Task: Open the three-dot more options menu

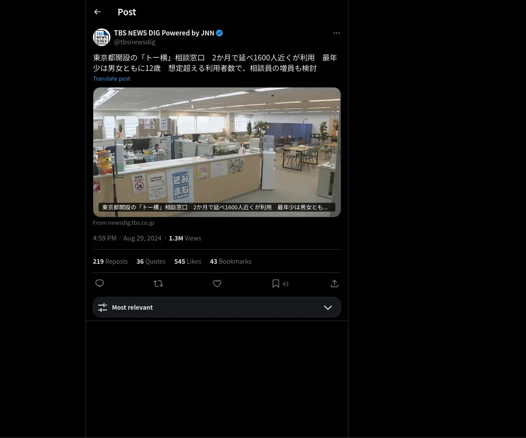Action: 337,33
